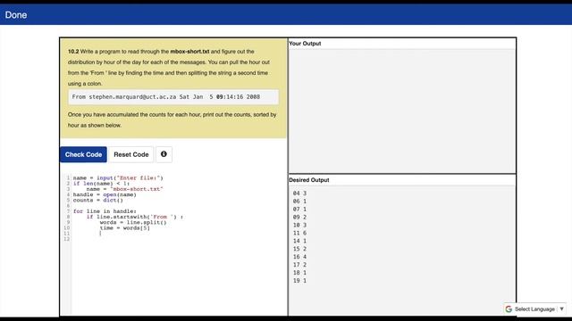This screenshot has height=321, width=572.
Task: Click code line counts = dict()
Action: (x=97, y=200)
